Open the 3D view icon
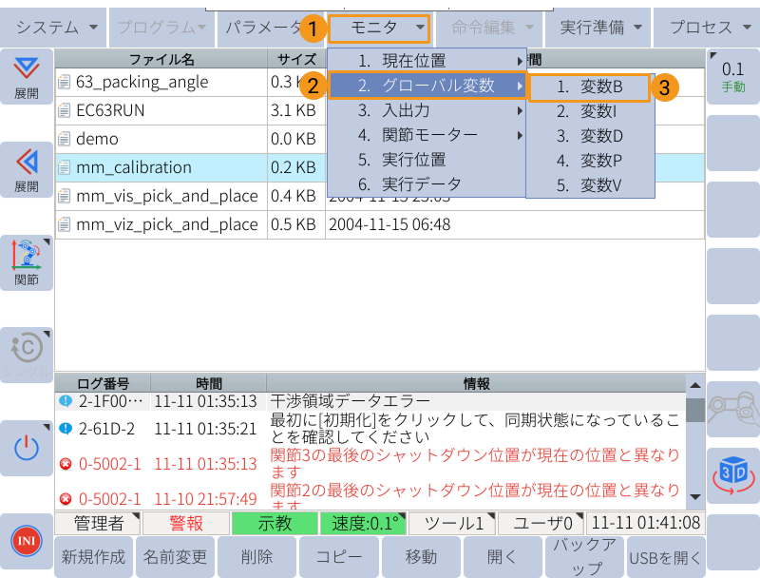Screen dimensions: 760x578 [733, 475]
